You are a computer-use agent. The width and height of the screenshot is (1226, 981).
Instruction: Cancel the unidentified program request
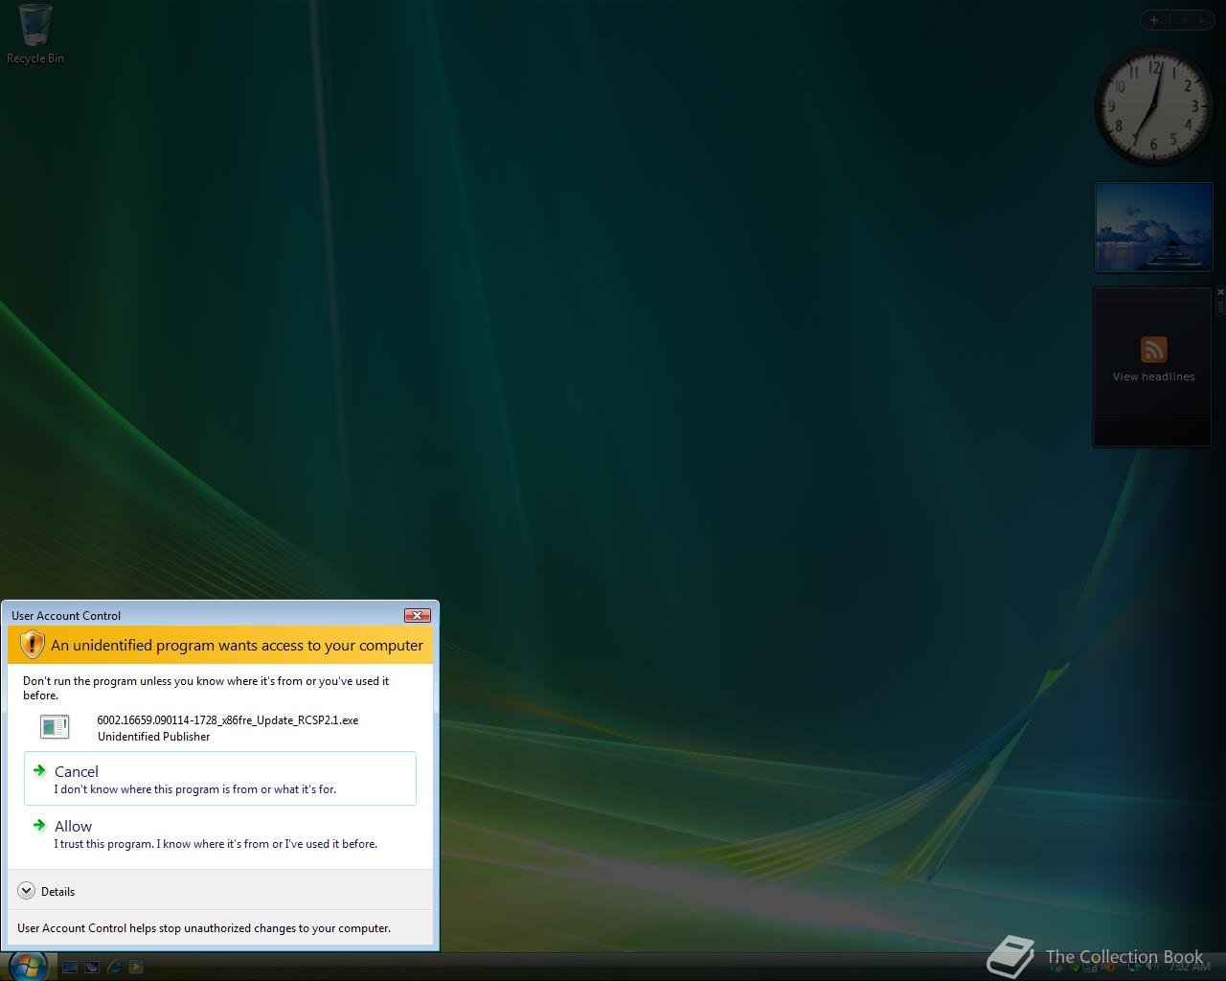tap(220, 779)
